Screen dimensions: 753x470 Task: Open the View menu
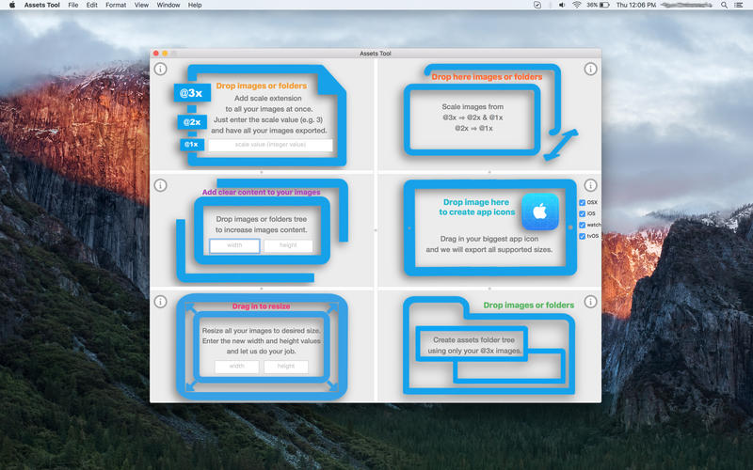coord(141,5)
